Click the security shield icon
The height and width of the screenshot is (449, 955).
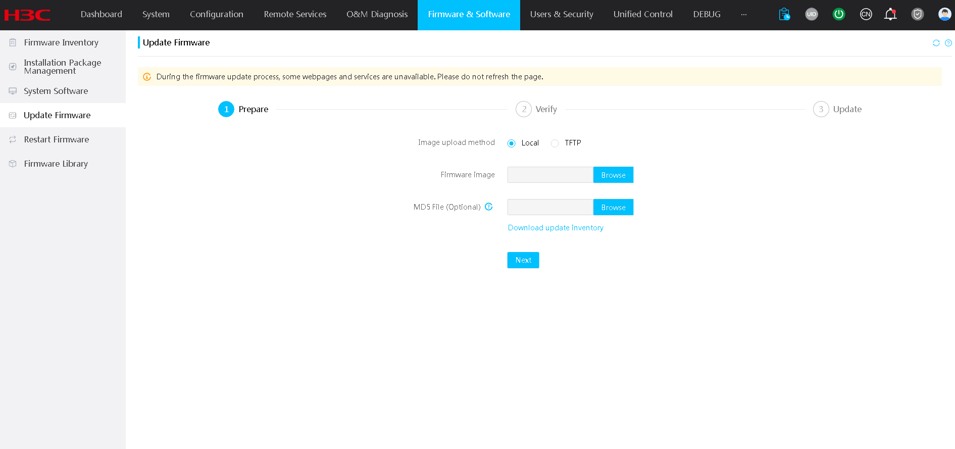point(918,14)
